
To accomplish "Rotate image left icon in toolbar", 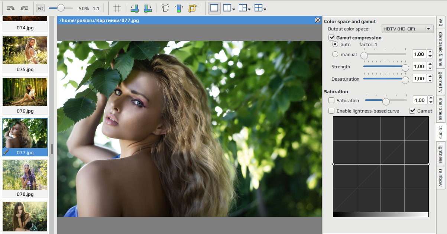I will click(x=135, y=8).
